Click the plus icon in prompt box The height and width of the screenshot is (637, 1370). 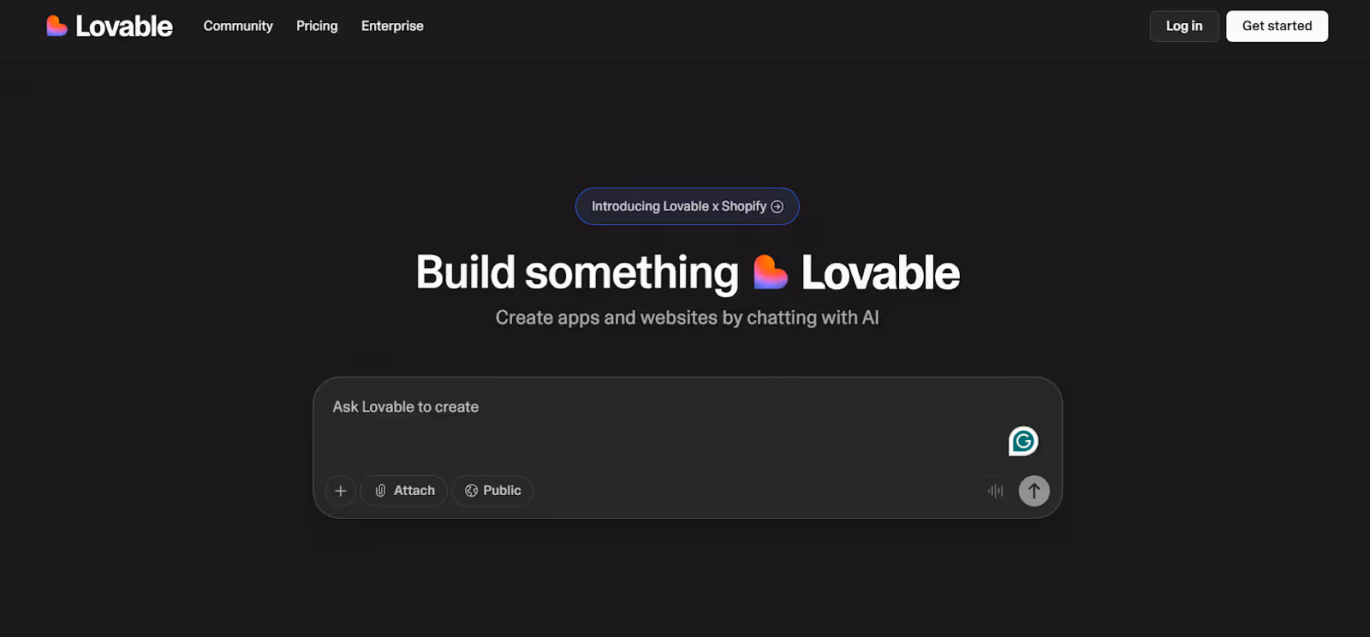[341, 491]
